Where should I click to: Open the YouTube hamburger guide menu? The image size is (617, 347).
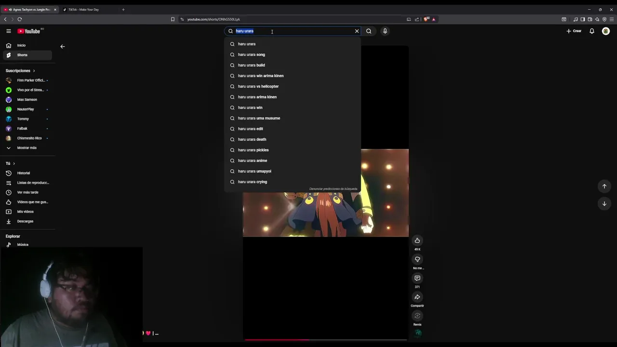click(x=8, y=31)
